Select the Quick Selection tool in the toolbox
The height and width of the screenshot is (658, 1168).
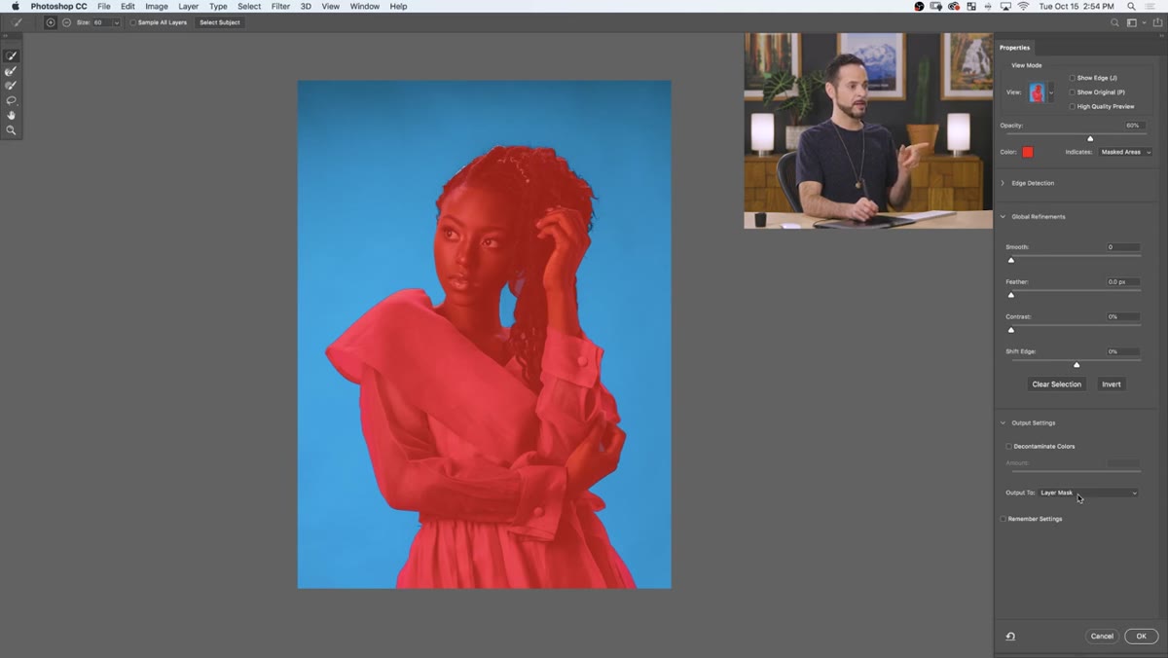coord(12,56)
